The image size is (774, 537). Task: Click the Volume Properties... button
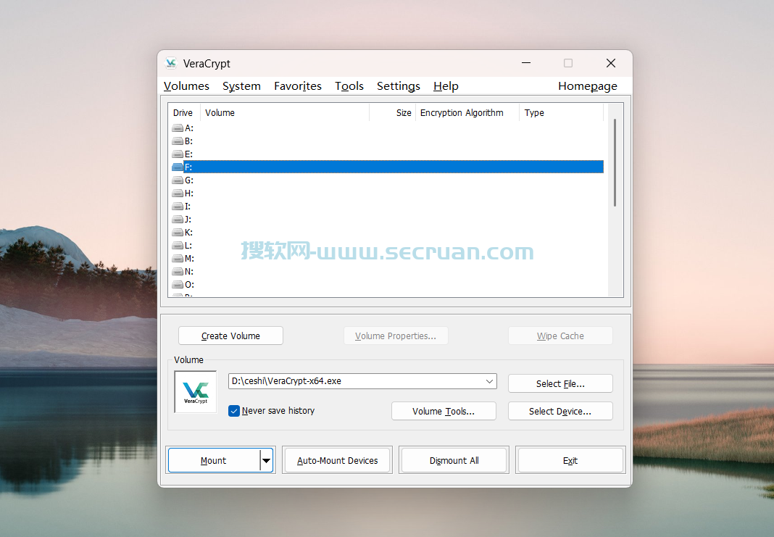coord(396,336)
